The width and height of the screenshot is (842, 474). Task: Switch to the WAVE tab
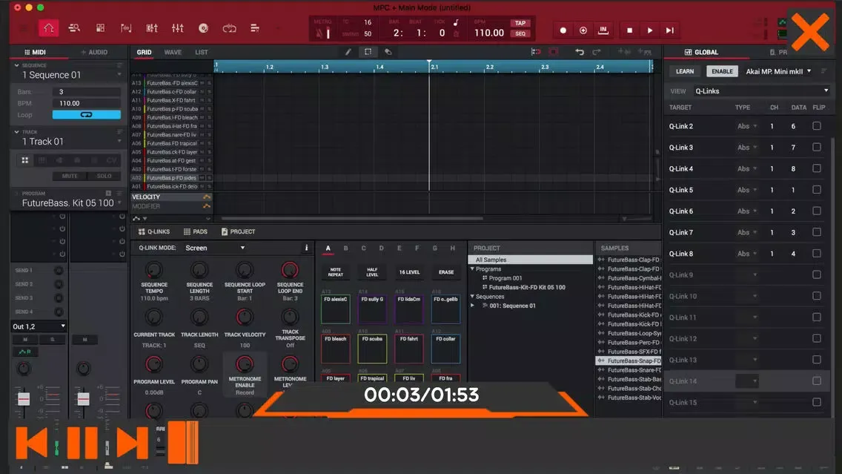(173, 52)
